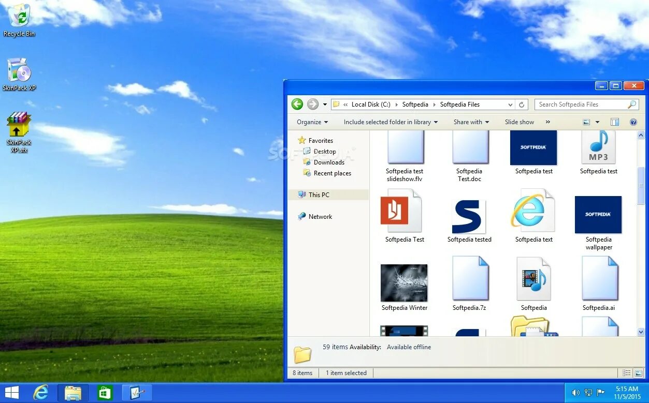Open Softpedia text with Internet Explorer icon
Viewport: 649px width, 403px height.
tap(533, 212)
